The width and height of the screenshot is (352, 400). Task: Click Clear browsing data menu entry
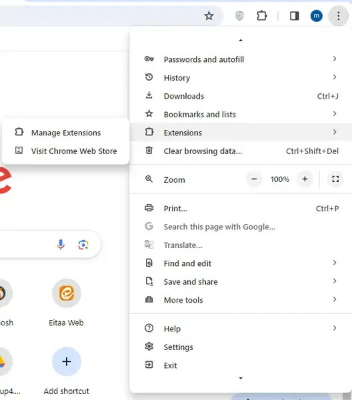point(241,151)
